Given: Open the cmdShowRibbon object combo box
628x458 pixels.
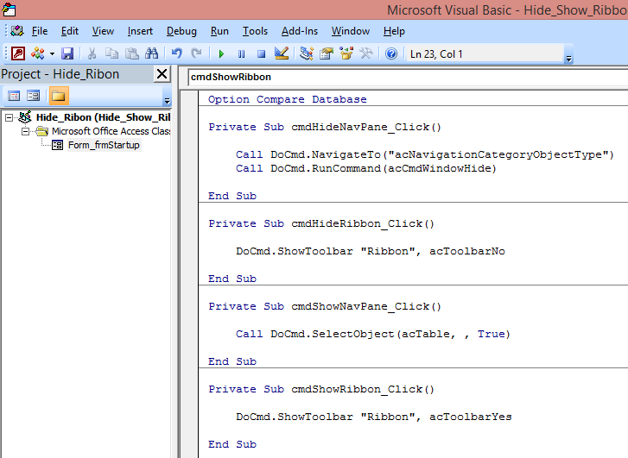Looking at the screenshot, I should point(408,77).
